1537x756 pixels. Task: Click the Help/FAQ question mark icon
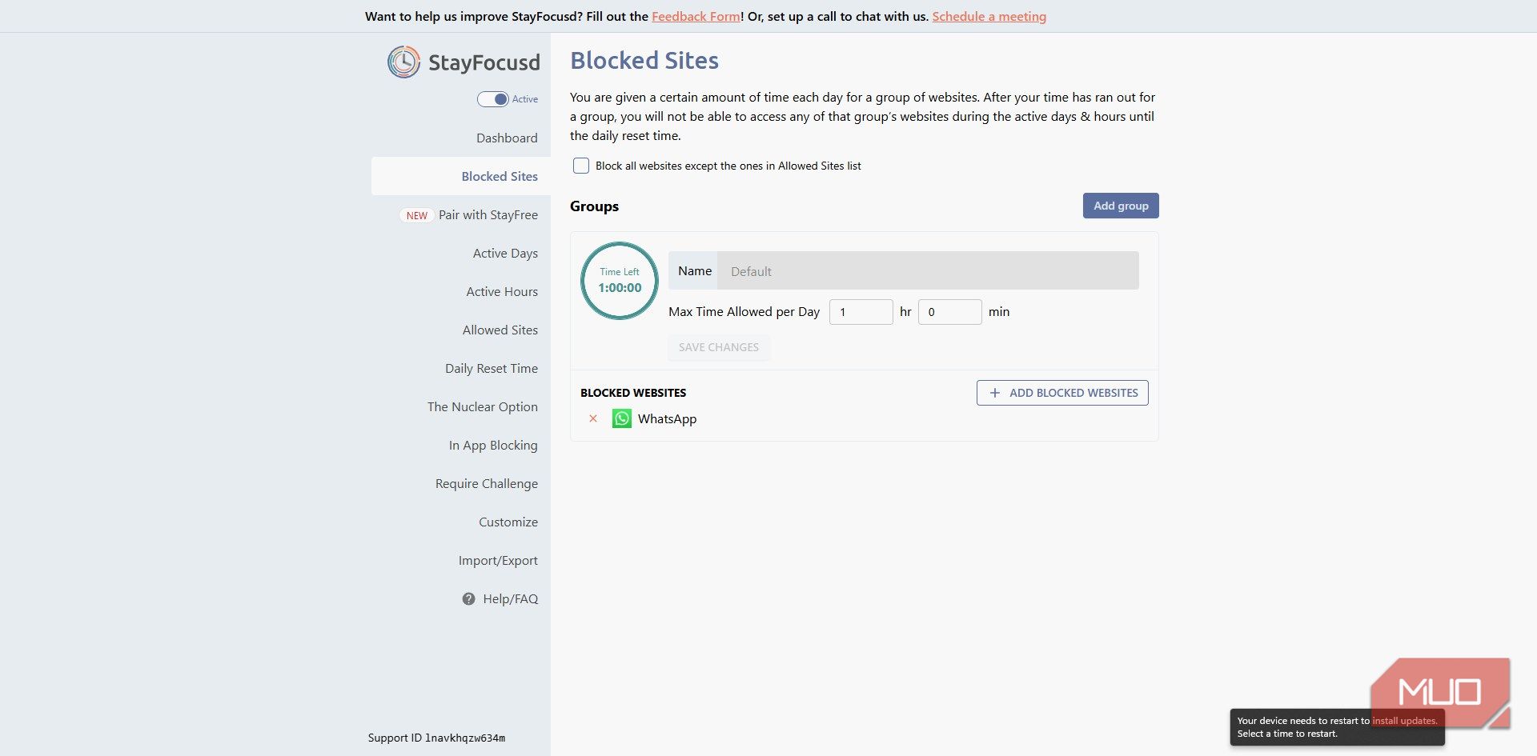click(469, 598)
